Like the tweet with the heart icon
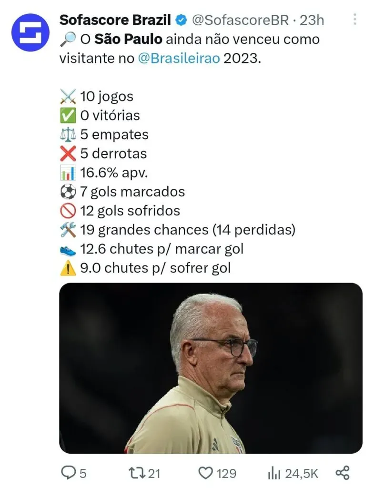 pyautogui.click(x=205, y=473)
